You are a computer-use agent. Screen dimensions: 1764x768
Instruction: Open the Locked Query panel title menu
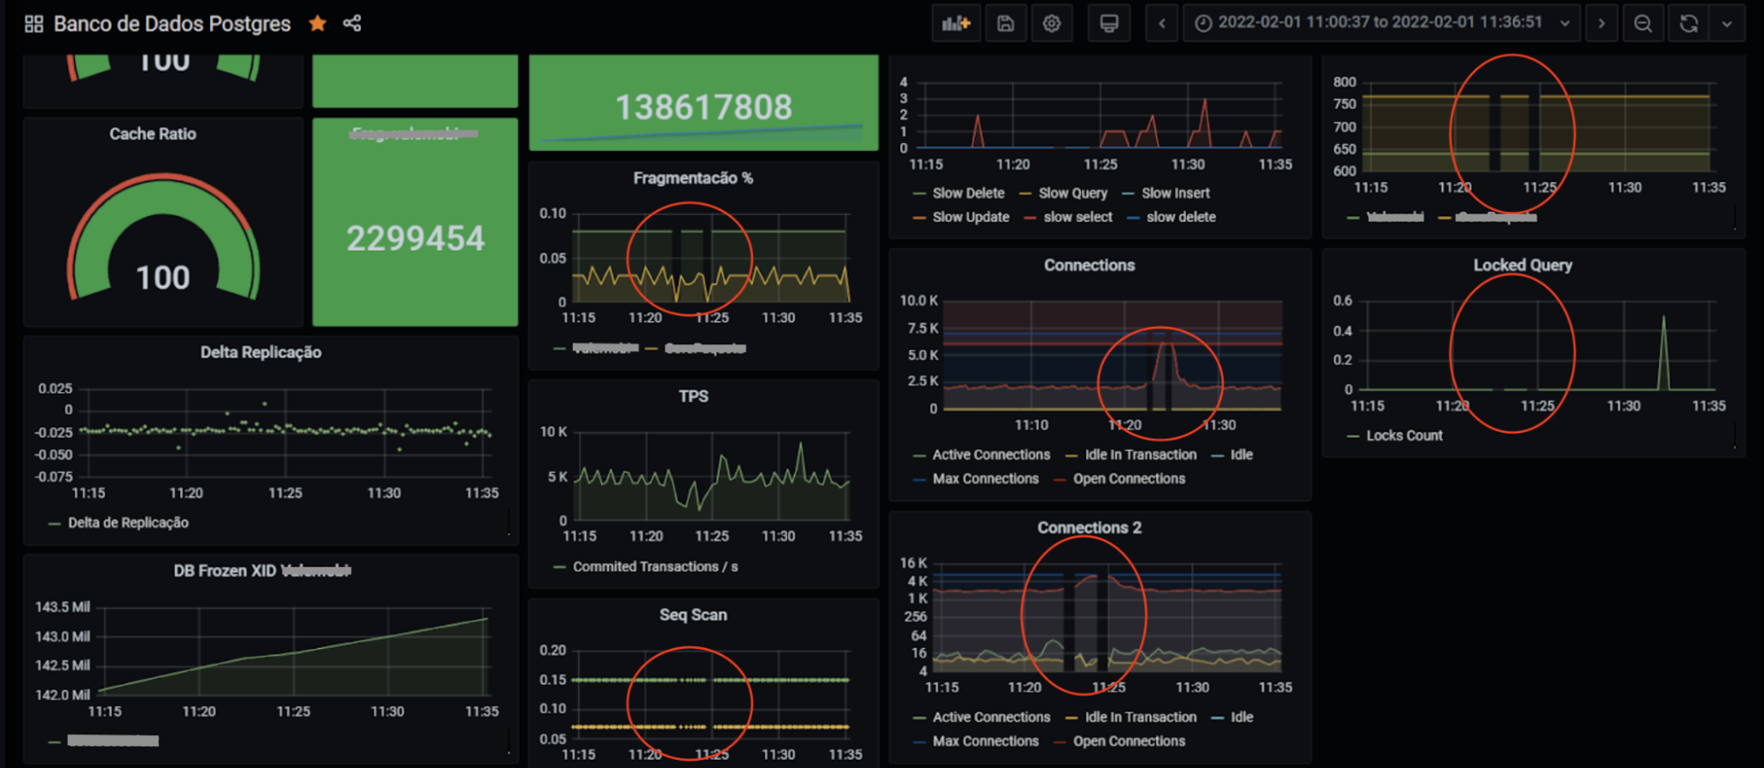click(1522, 265)
